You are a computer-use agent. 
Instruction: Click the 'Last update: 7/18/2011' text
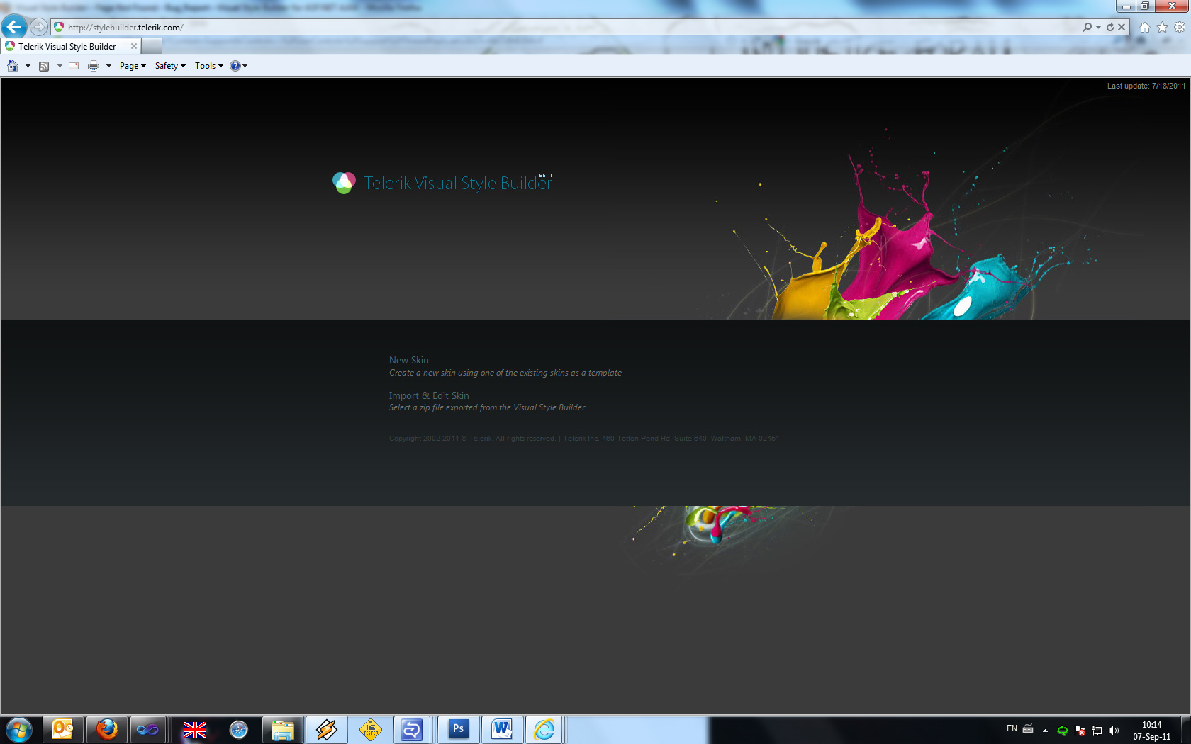[x=1146, y=86]
